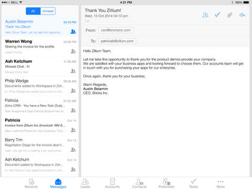Click the contact icon on Document added to Workspace row
This screenshot has height=189, width=252.
[73, 169]
